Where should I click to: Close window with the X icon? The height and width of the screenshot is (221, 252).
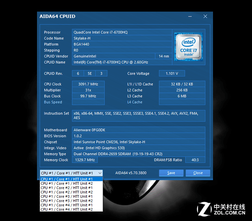(205, 16)
